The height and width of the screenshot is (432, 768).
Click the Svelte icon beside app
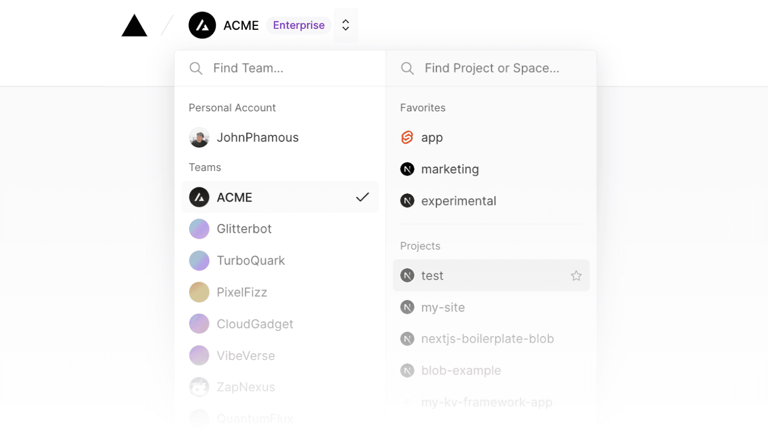click(407, 138)
